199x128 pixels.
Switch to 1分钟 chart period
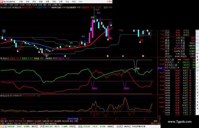click(x=11, y=5)
